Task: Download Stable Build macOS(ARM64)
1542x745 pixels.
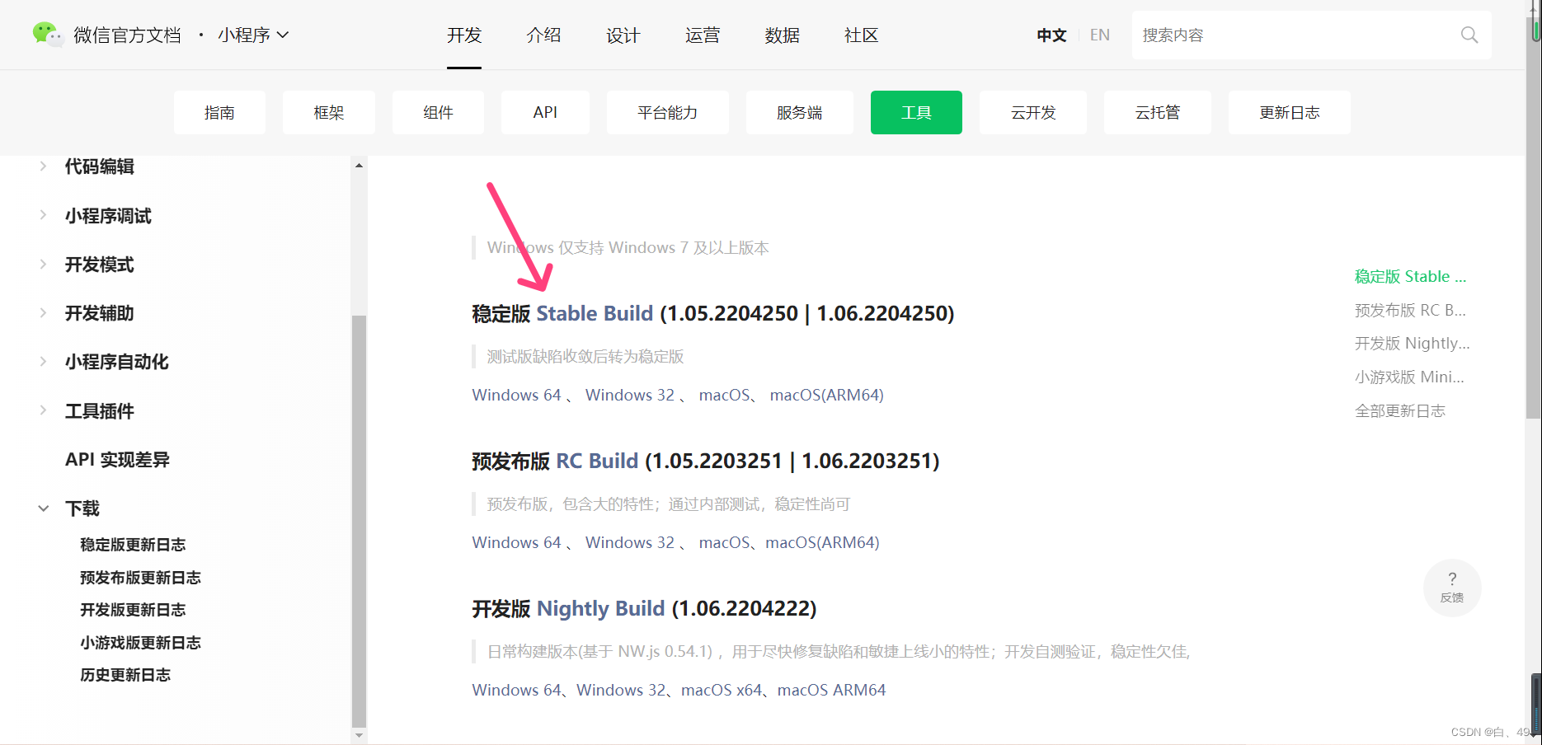Action: 826,395
